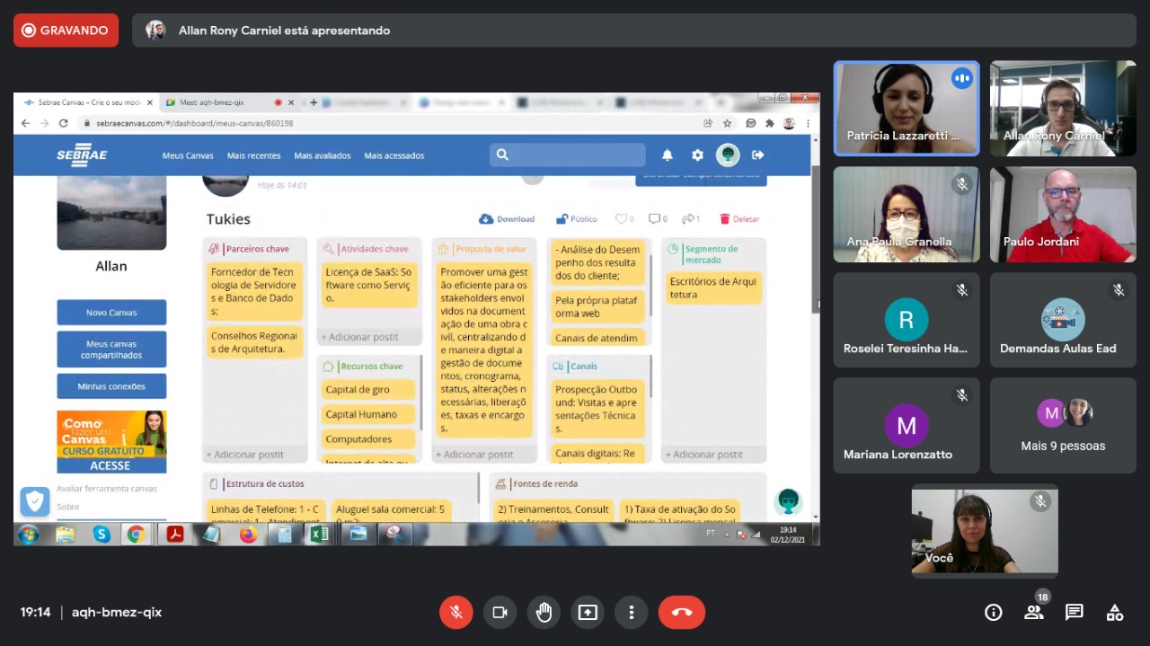The height and width of the screenshot is (646, 1150).
Task: Open Mais avaliados menu item
Action: click(x=323, y=155)
